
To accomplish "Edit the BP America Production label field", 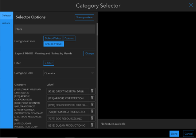I will (x=68, y=112).
